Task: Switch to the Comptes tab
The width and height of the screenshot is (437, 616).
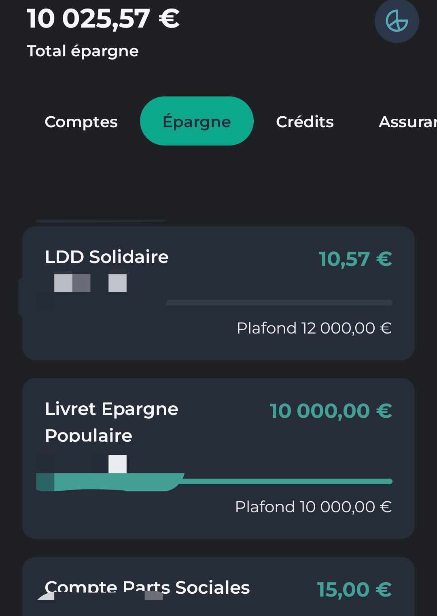Action: click(x=81, y=122)
